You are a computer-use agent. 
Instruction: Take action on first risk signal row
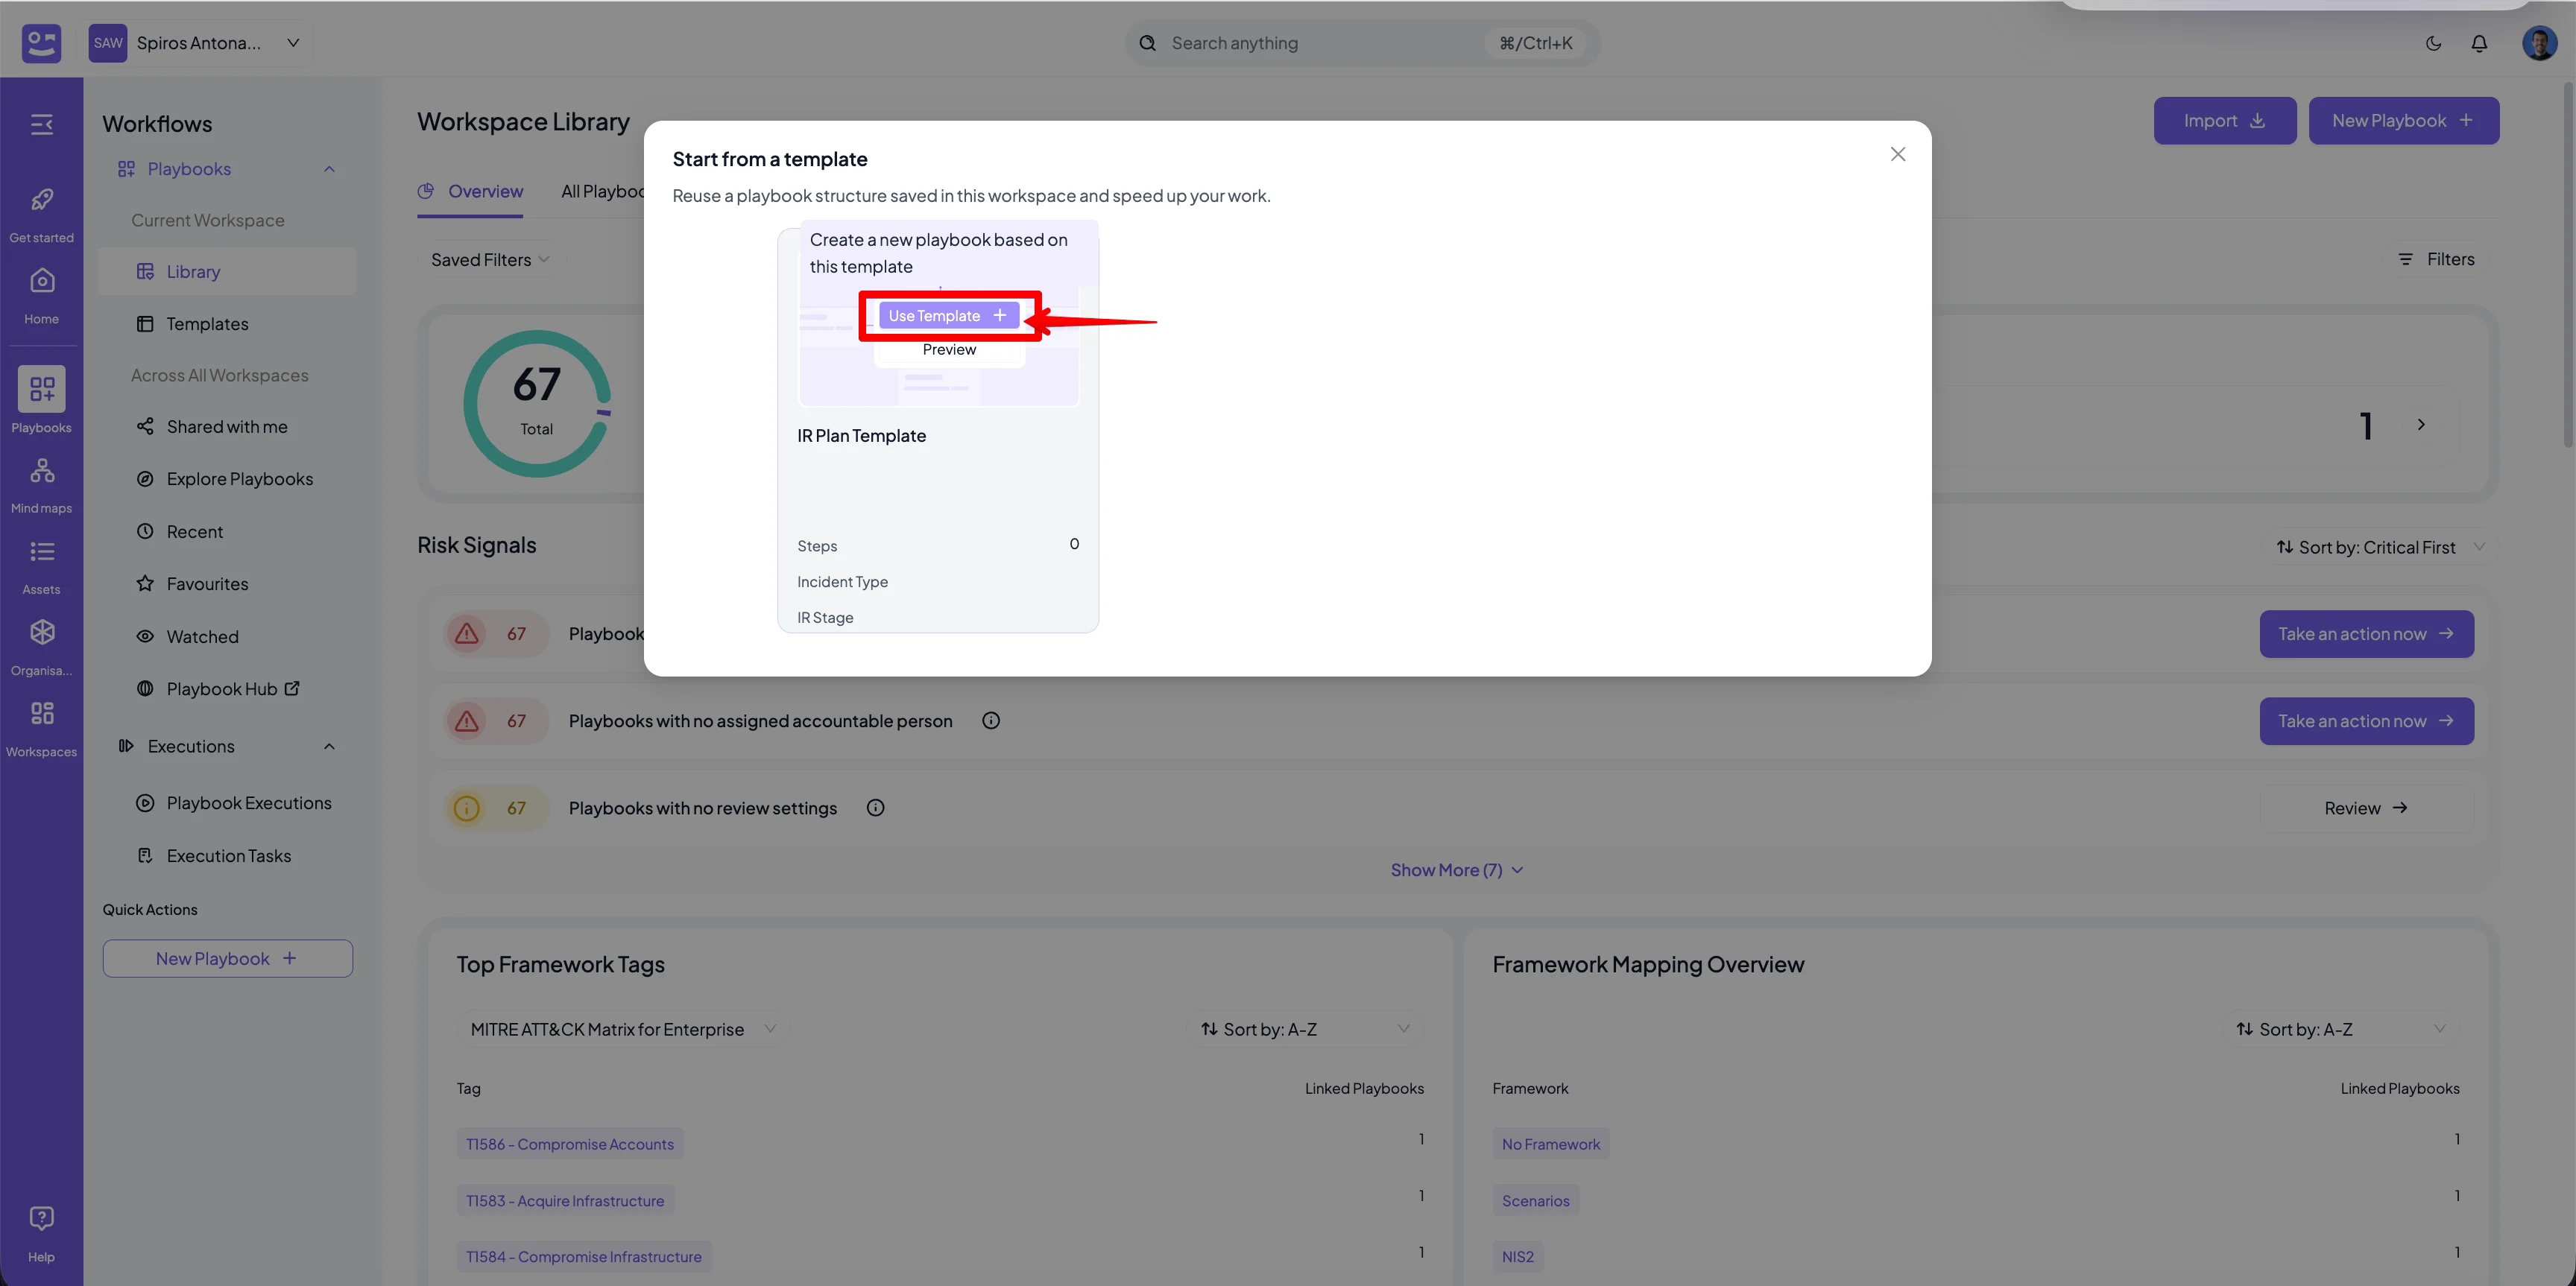point(2366,635)
